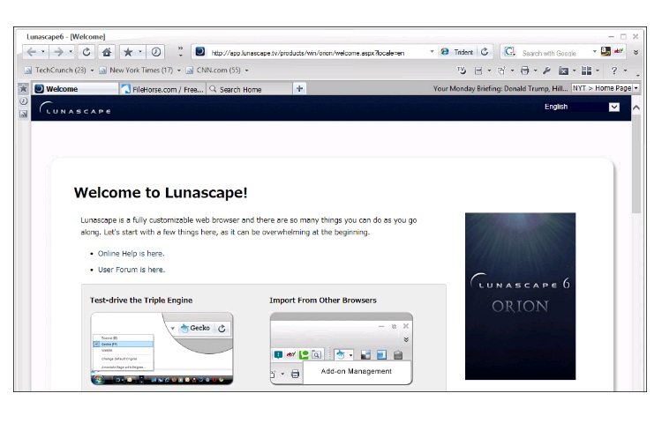Open the Amazon search shortcut icon

(606, 52)
